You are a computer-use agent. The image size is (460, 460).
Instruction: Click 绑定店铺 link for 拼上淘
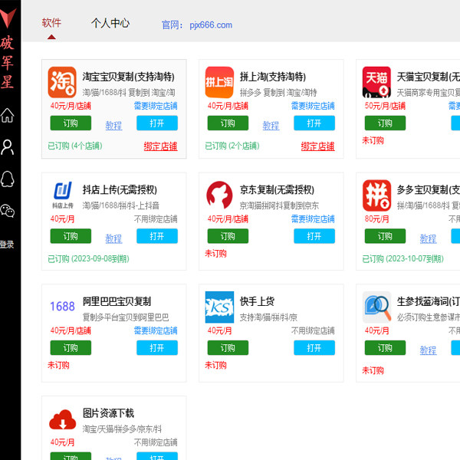tap(317, 146)
